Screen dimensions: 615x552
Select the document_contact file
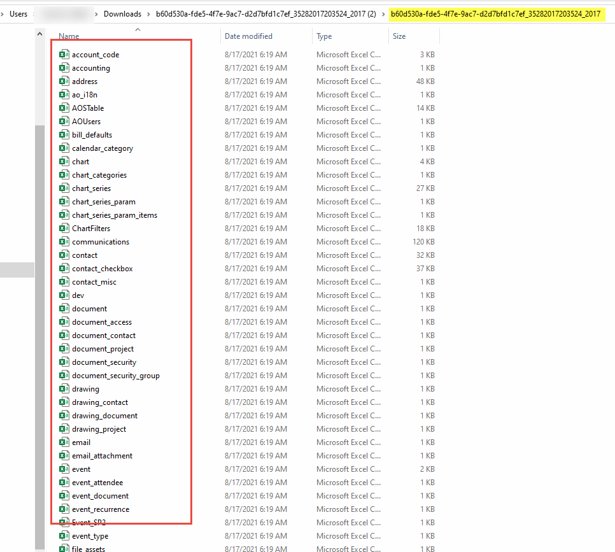coord(104,335)
